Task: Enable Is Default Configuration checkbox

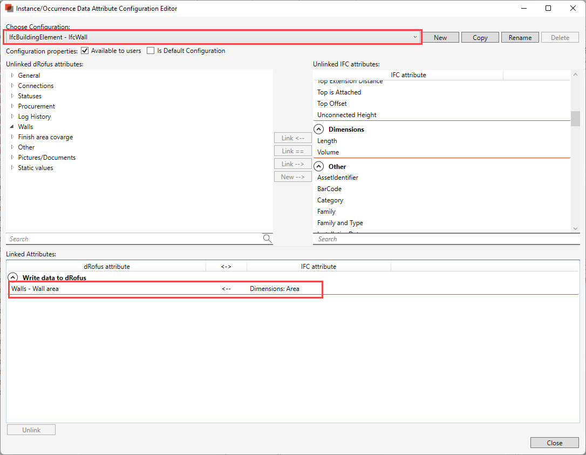Action: [x=151, y=51]
